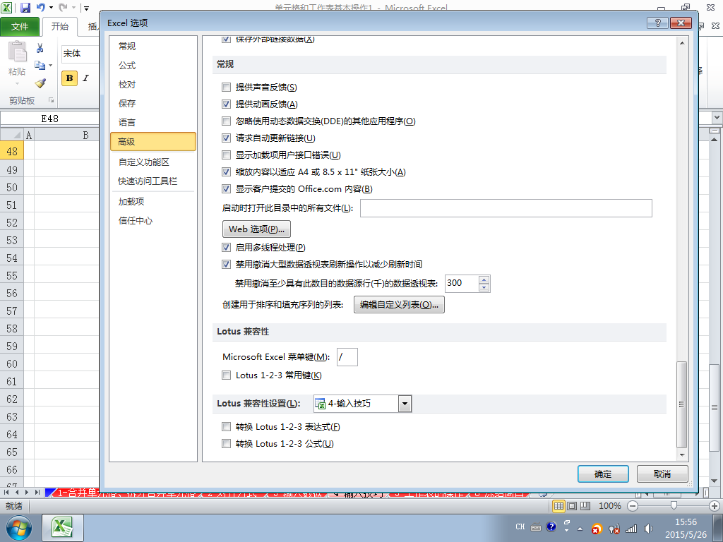Toggle Bold formatting in the ribbon
The width and height of the screenshot is (723, 542).
(69, 78)
